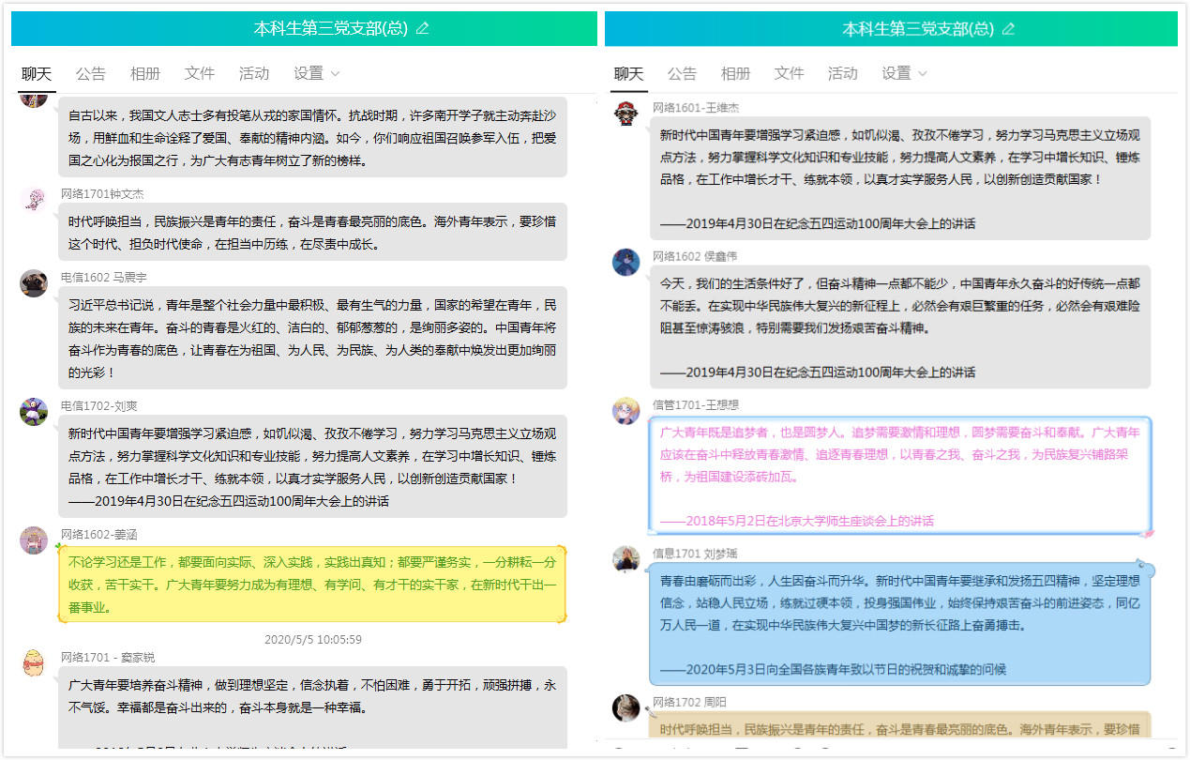Select the avatar of 信息1701 刘梦瑶
1190x760 pixels.
point(626,559)
